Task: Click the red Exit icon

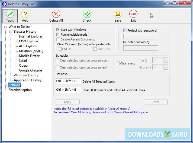Action: [133, 14]
